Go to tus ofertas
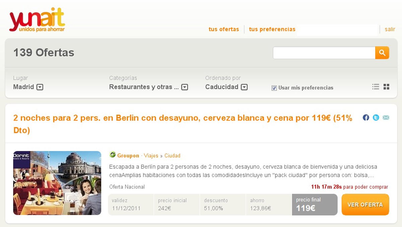 (x=224, y=29)
